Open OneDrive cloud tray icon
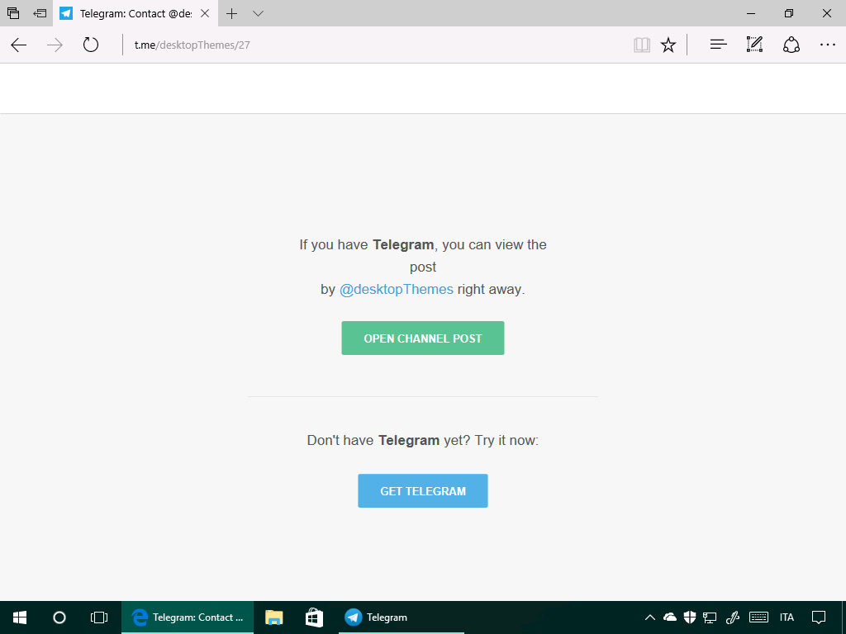 [669, 617]
